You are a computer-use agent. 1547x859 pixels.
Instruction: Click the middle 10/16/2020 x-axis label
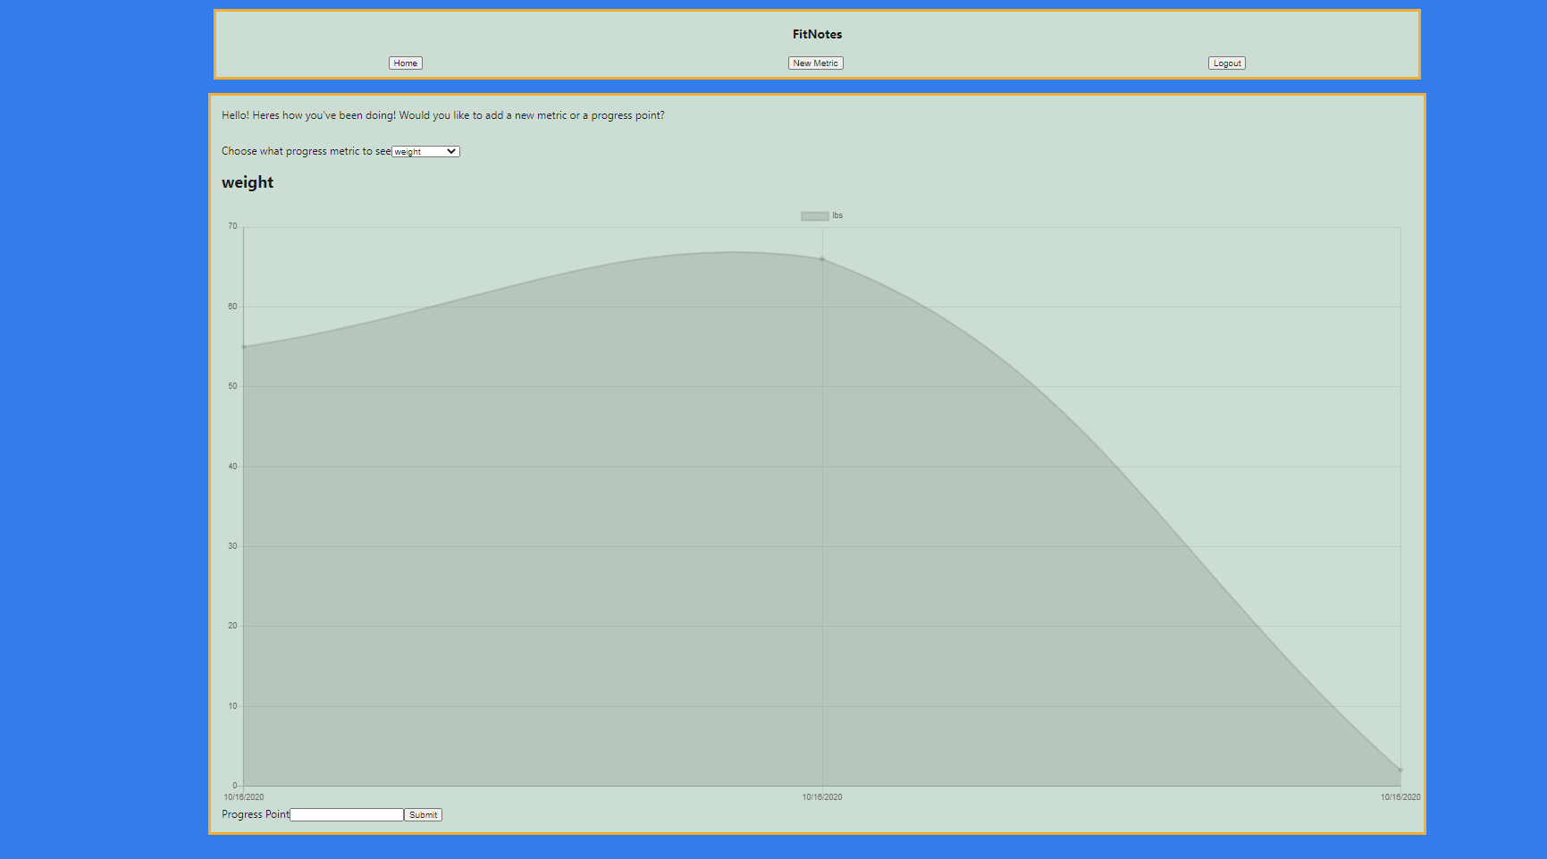tap(822, 797)
